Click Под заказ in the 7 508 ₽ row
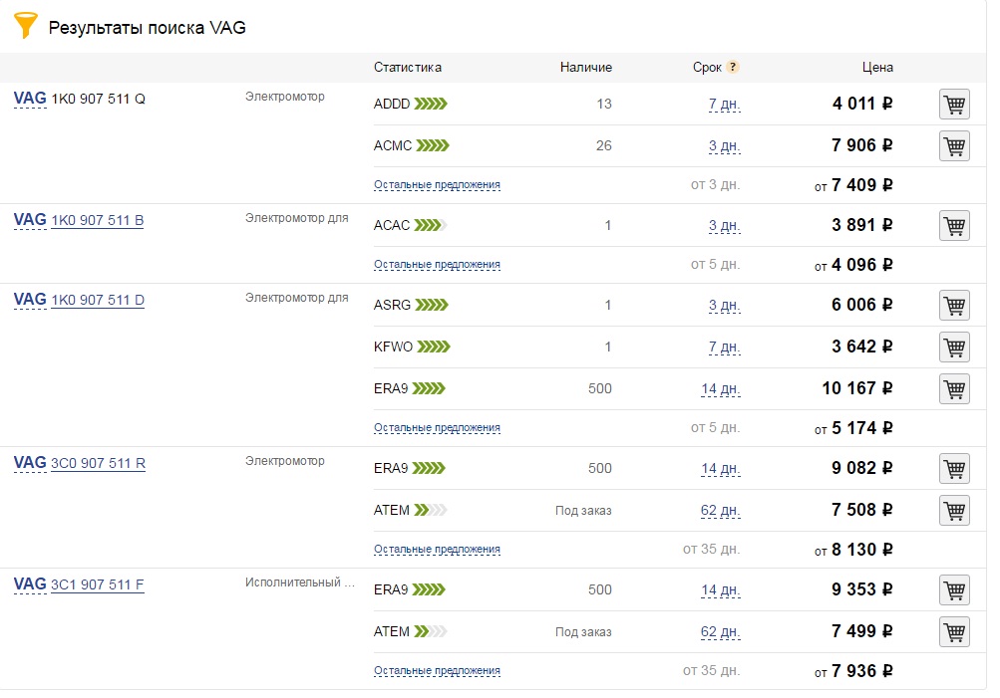The height and width of the screenshot is (698, 1000). [x=583, y=511]
